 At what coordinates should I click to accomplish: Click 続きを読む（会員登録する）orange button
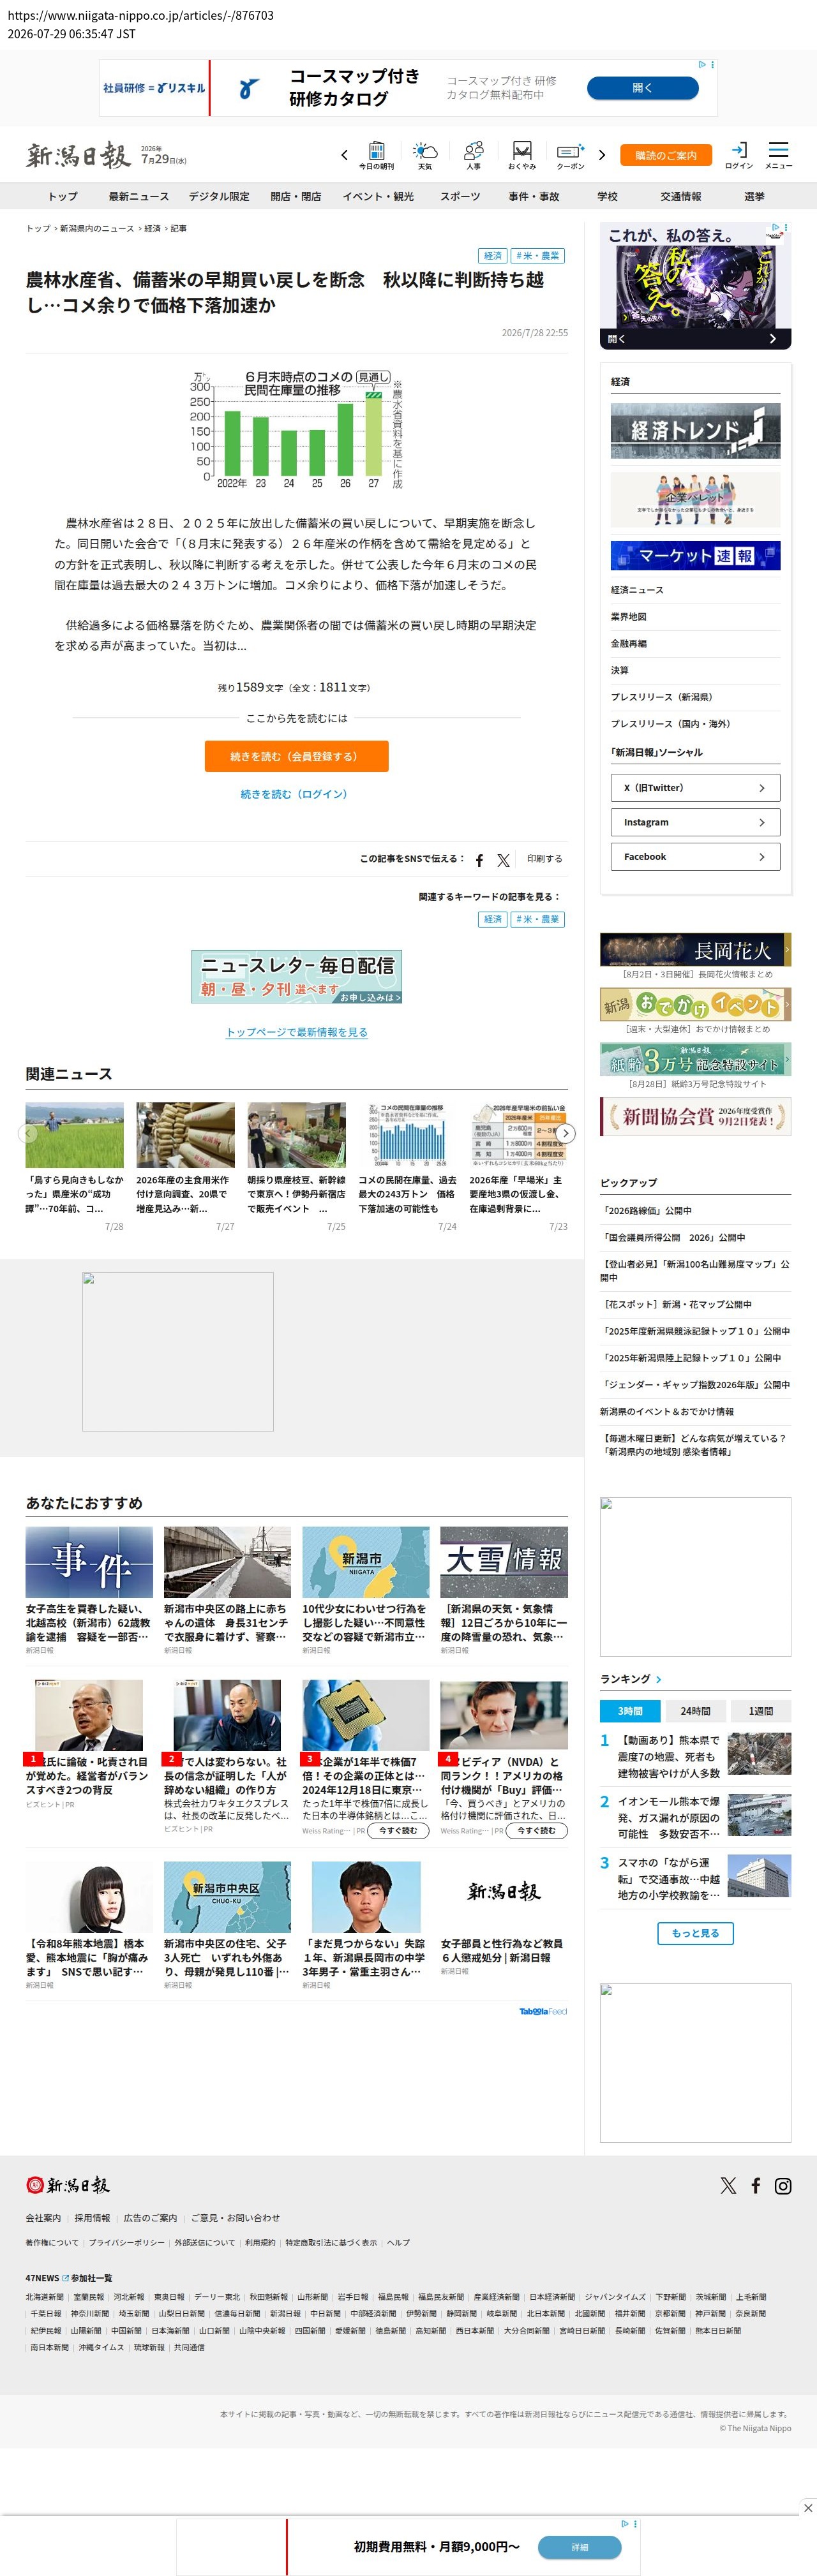click(296, 756)
